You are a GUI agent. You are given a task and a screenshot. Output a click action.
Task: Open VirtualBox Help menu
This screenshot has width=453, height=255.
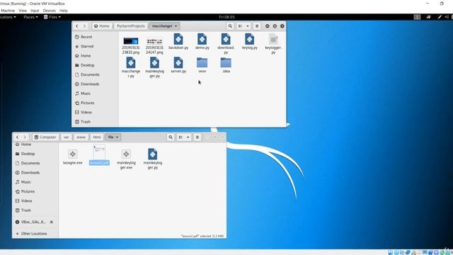click(x=63, y=11)
